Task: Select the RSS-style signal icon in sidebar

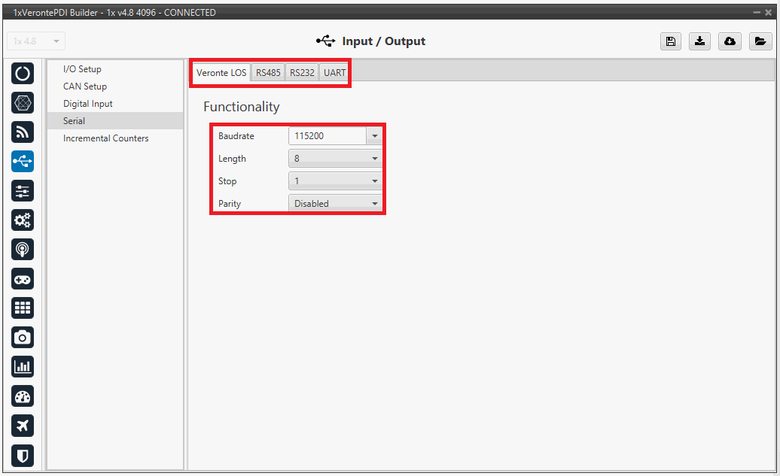Action: [x=23, y=132]
